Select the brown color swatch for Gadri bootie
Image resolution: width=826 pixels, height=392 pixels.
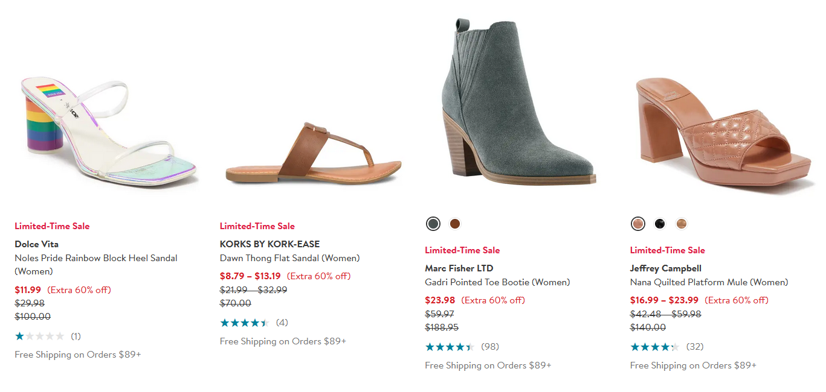click(454, 223)
